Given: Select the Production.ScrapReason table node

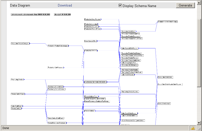Looking at the screenshot, I should [x=92, y=19].
